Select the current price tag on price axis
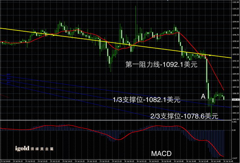Image resolution: width=240 pixels, height=163 pixels. 236,100
